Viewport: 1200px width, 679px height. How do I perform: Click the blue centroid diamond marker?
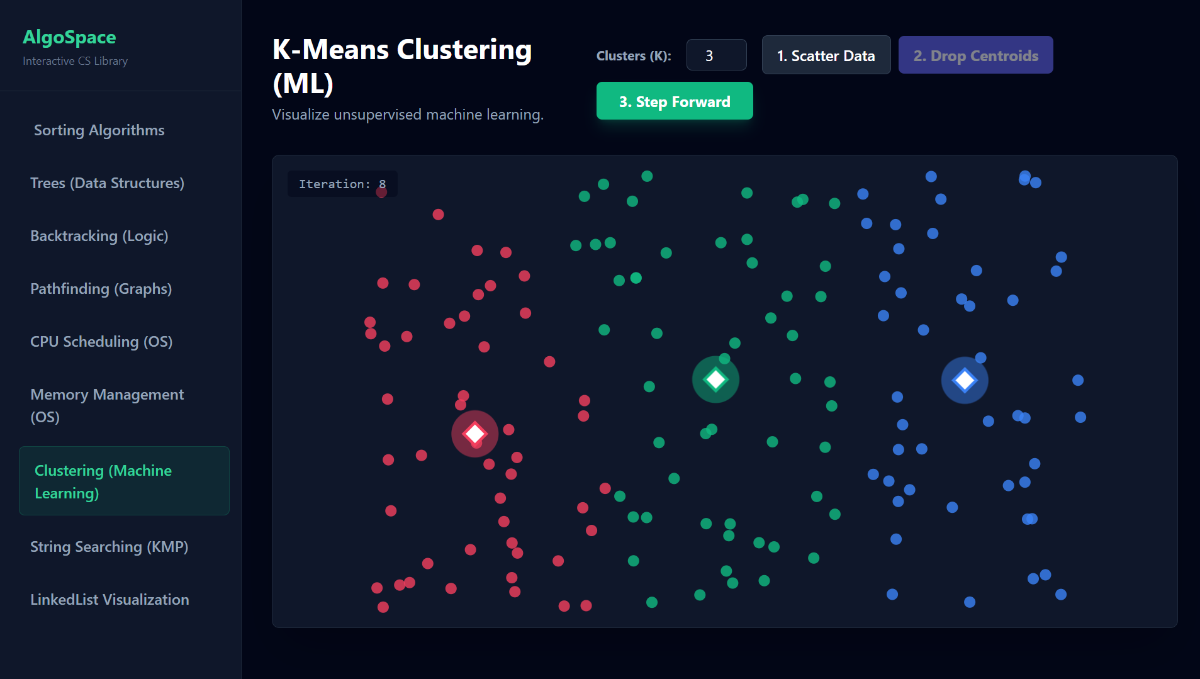pyautogui.click(x=965, y=380)
